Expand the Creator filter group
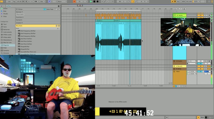 pos(19,23)
